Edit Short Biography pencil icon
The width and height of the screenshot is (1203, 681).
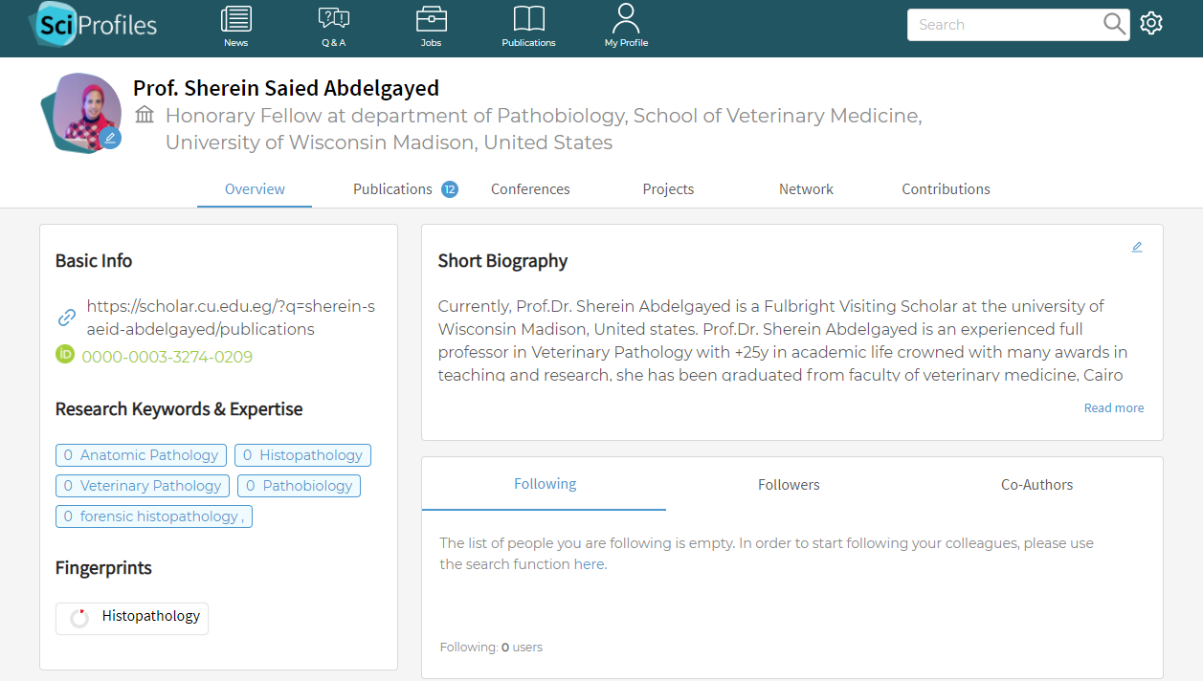[1137, 247]
